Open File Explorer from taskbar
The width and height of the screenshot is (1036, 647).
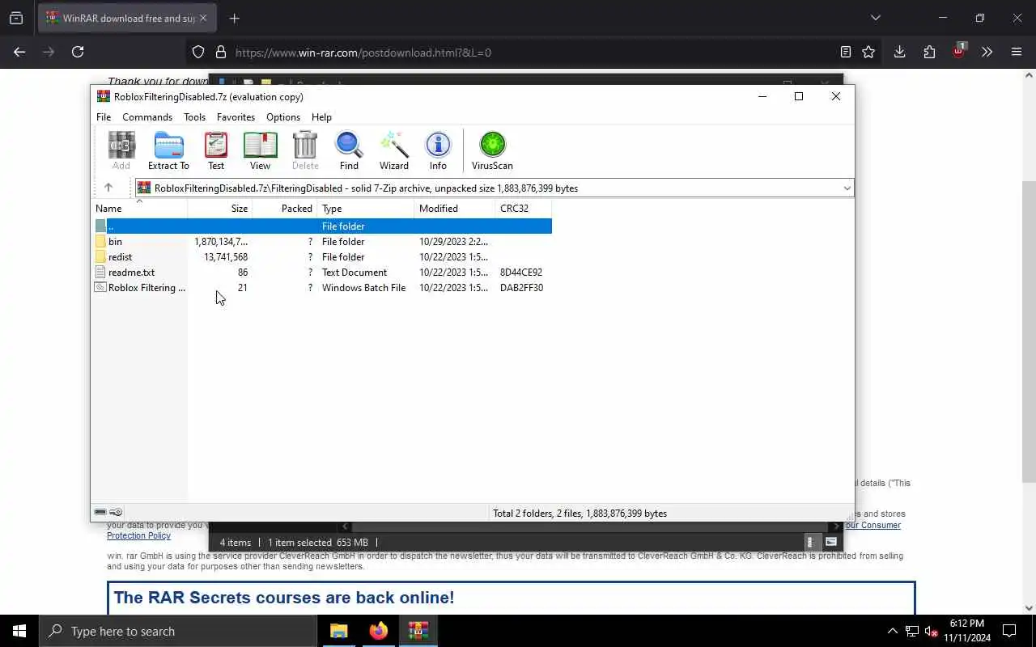(x=339, y=631)
